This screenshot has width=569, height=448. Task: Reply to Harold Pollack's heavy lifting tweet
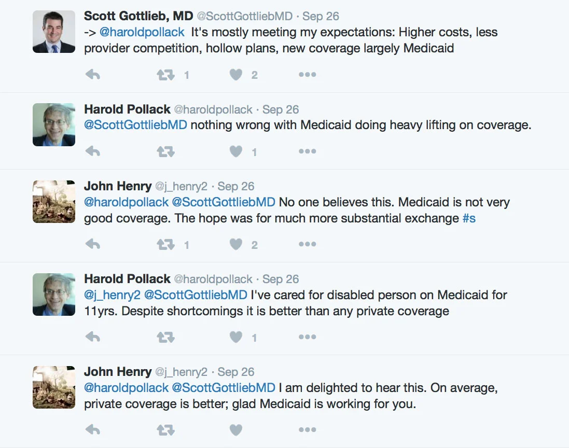pos(92,151)
